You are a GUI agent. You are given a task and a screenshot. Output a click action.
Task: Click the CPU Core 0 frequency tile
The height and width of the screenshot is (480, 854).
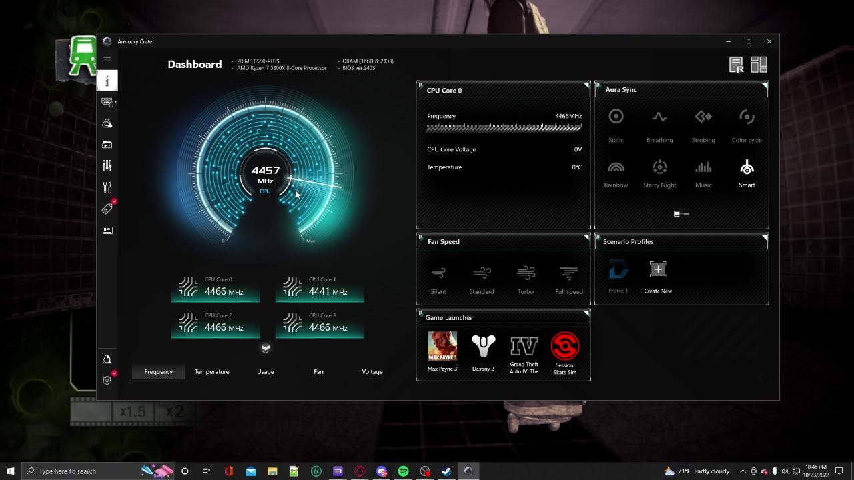pos(216,289)
